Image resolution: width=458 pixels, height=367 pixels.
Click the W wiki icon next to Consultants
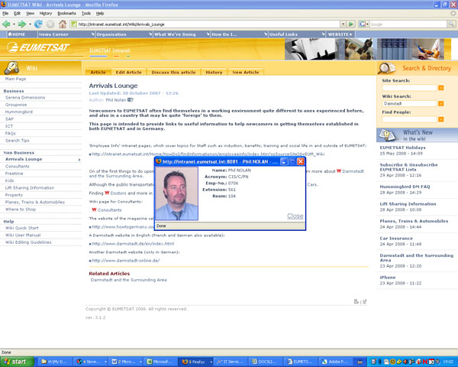click(x=94, y=209)
